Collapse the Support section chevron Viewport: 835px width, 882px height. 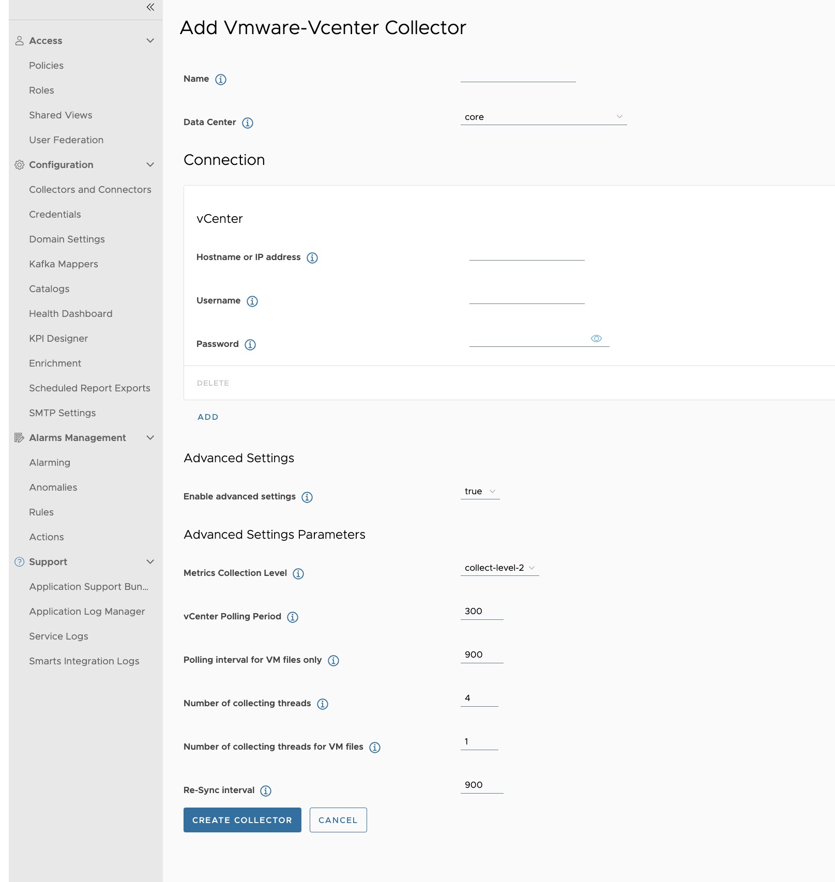click(x=150, y=562)
